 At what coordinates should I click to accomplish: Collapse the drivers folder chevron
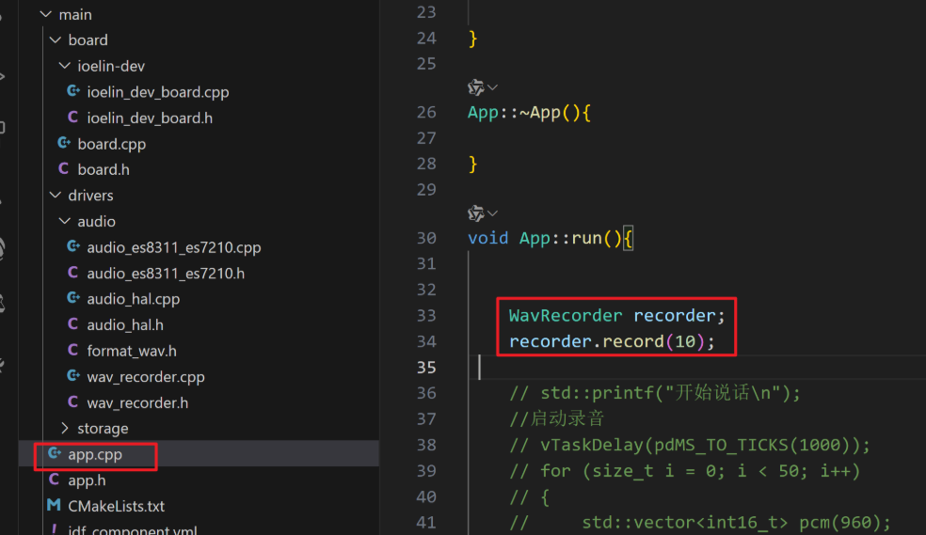[56, 196]
